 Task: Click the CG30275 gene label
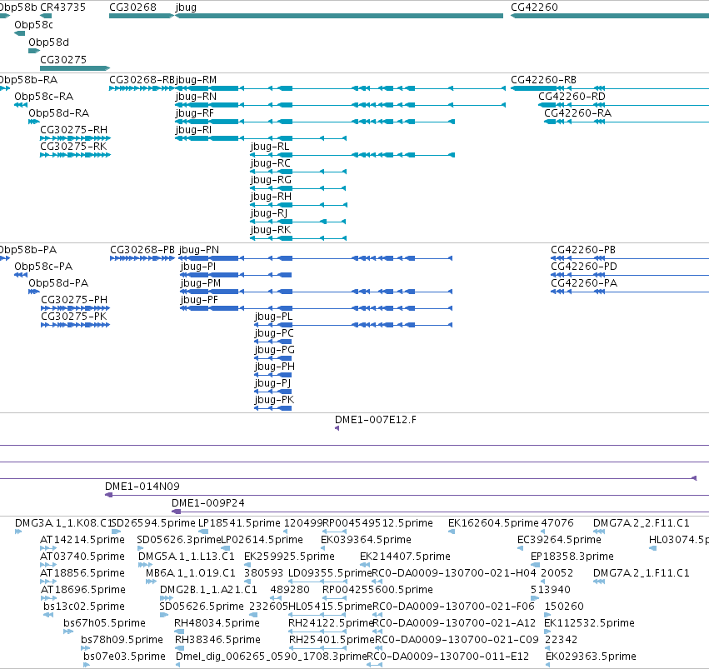(x=63, y=60)
